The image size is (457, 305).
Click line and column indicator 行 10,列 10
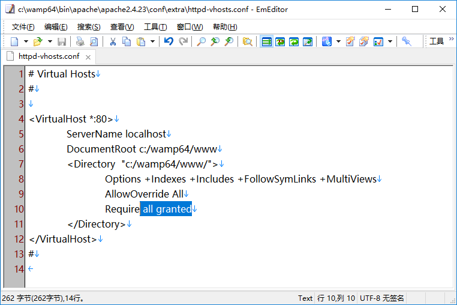point(336,298)
